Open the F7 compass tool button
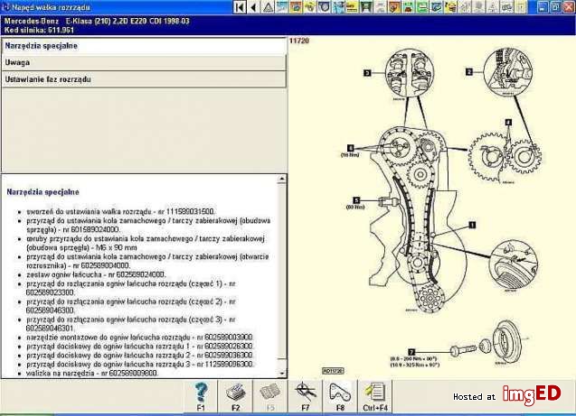576x416 pixels. pos(306,396)
